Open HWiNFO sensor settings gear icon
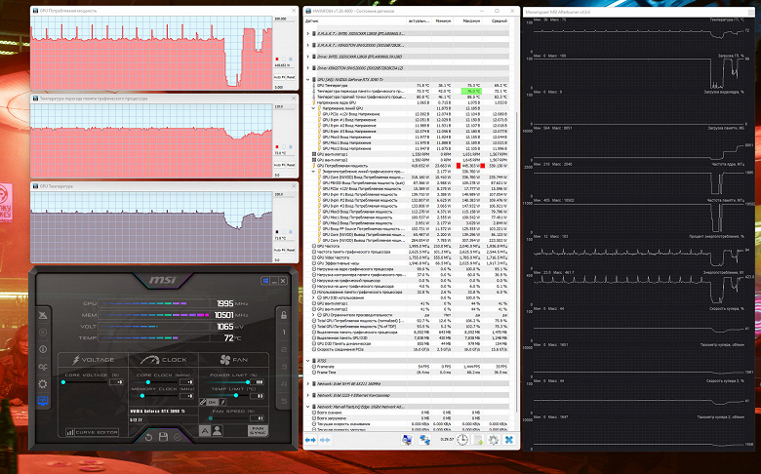Screen dimensions: 761x474 [494, 440]
